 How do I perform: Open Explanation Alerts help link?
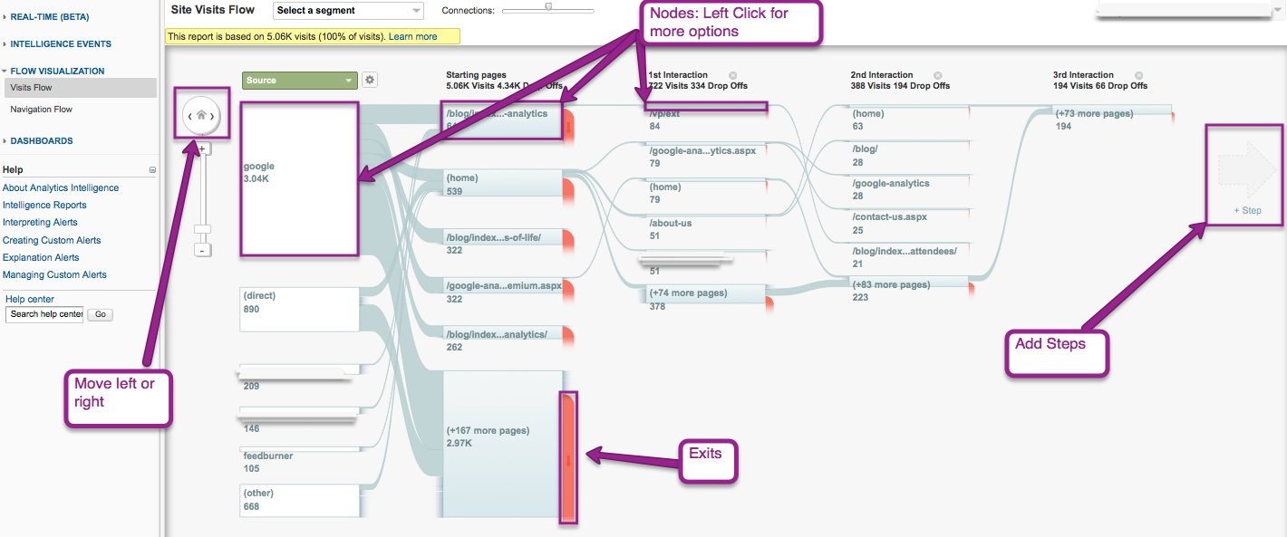click(41, 258)
